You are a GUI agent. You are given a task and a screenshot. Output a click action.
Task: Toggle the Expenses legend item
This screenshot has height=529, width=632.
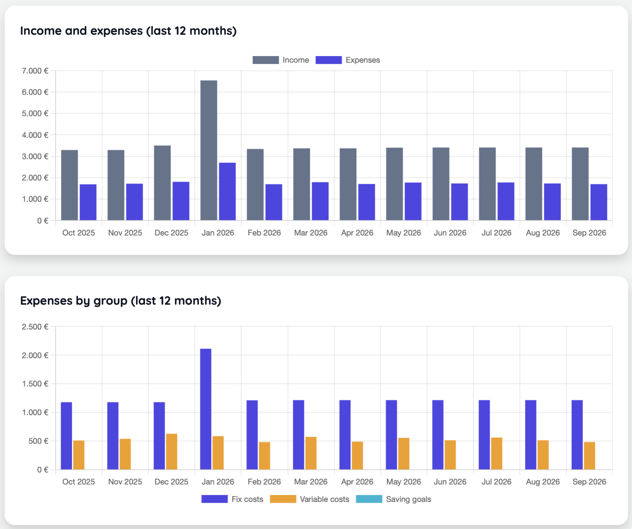tap(348, 60)
